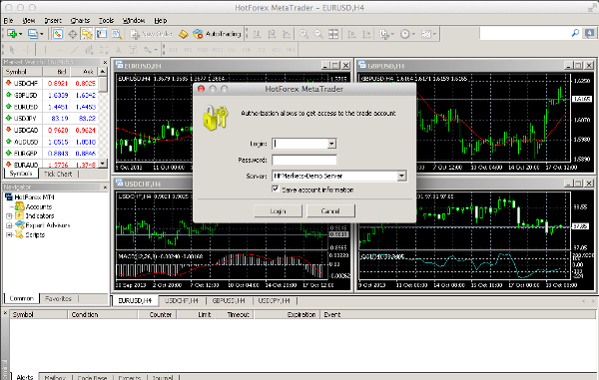Viewport: 599px width, 380px height.
Task: Click the Condition column header in Alerts
Action: tap(103, 315)
